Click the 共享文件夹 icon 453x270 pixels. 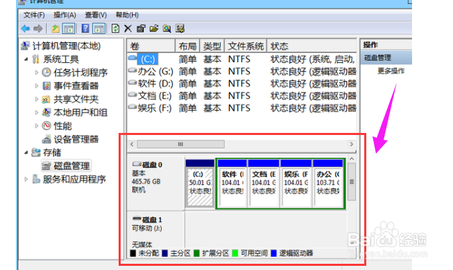(x=46, y=99)
